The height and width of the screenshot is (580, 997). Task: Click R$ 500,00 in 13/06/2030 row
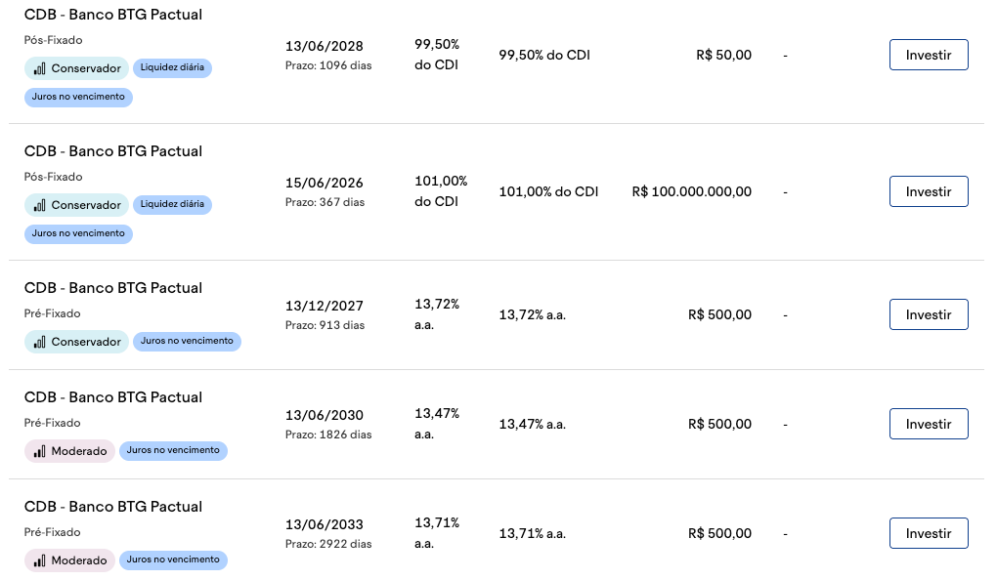719,425
